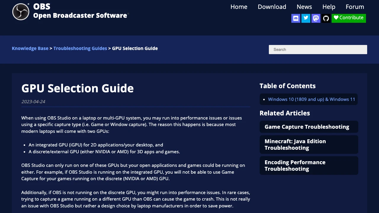Open the Mastodon social icon
Screen dimensions: 379x213
click(x=316, y=18)
